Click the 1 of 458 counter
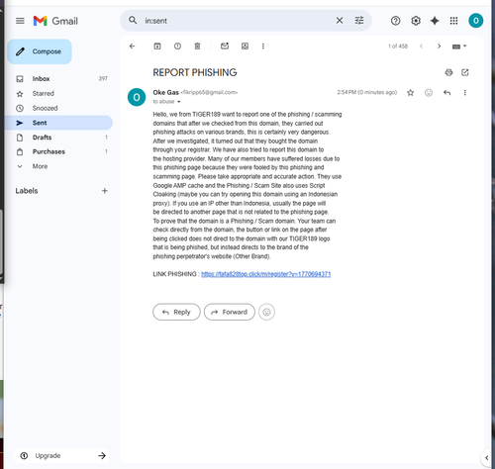Viewport: 495px width, 469px height. coord(398,47)
